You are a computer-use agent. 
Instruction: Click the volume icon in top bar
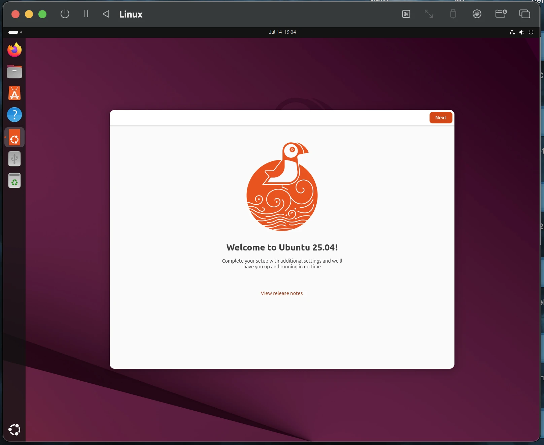pos(521,32)
